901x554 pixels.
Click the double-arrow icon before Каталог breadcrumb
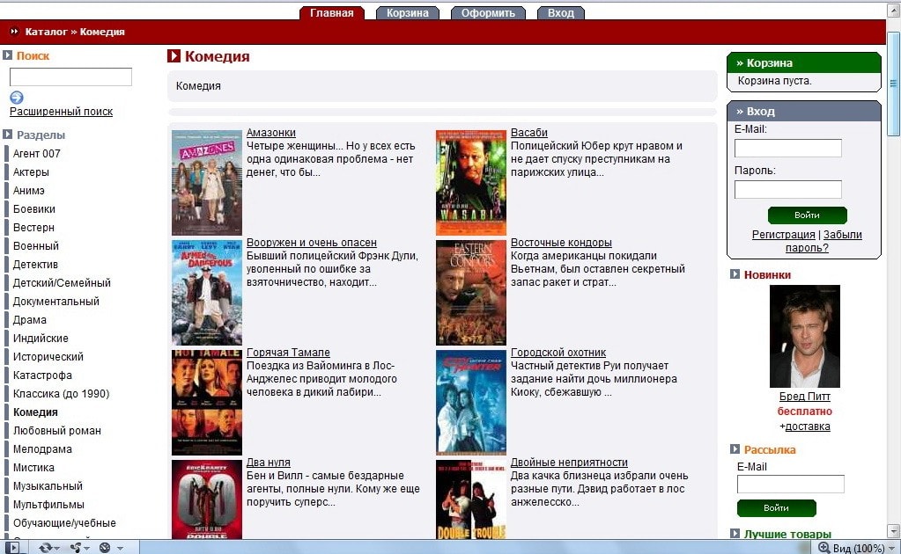(x=14, y=32)
